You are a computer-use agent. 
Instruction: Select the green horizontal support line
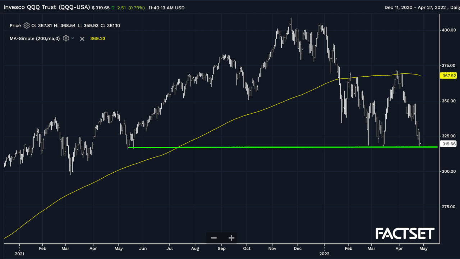pos(252,147)
